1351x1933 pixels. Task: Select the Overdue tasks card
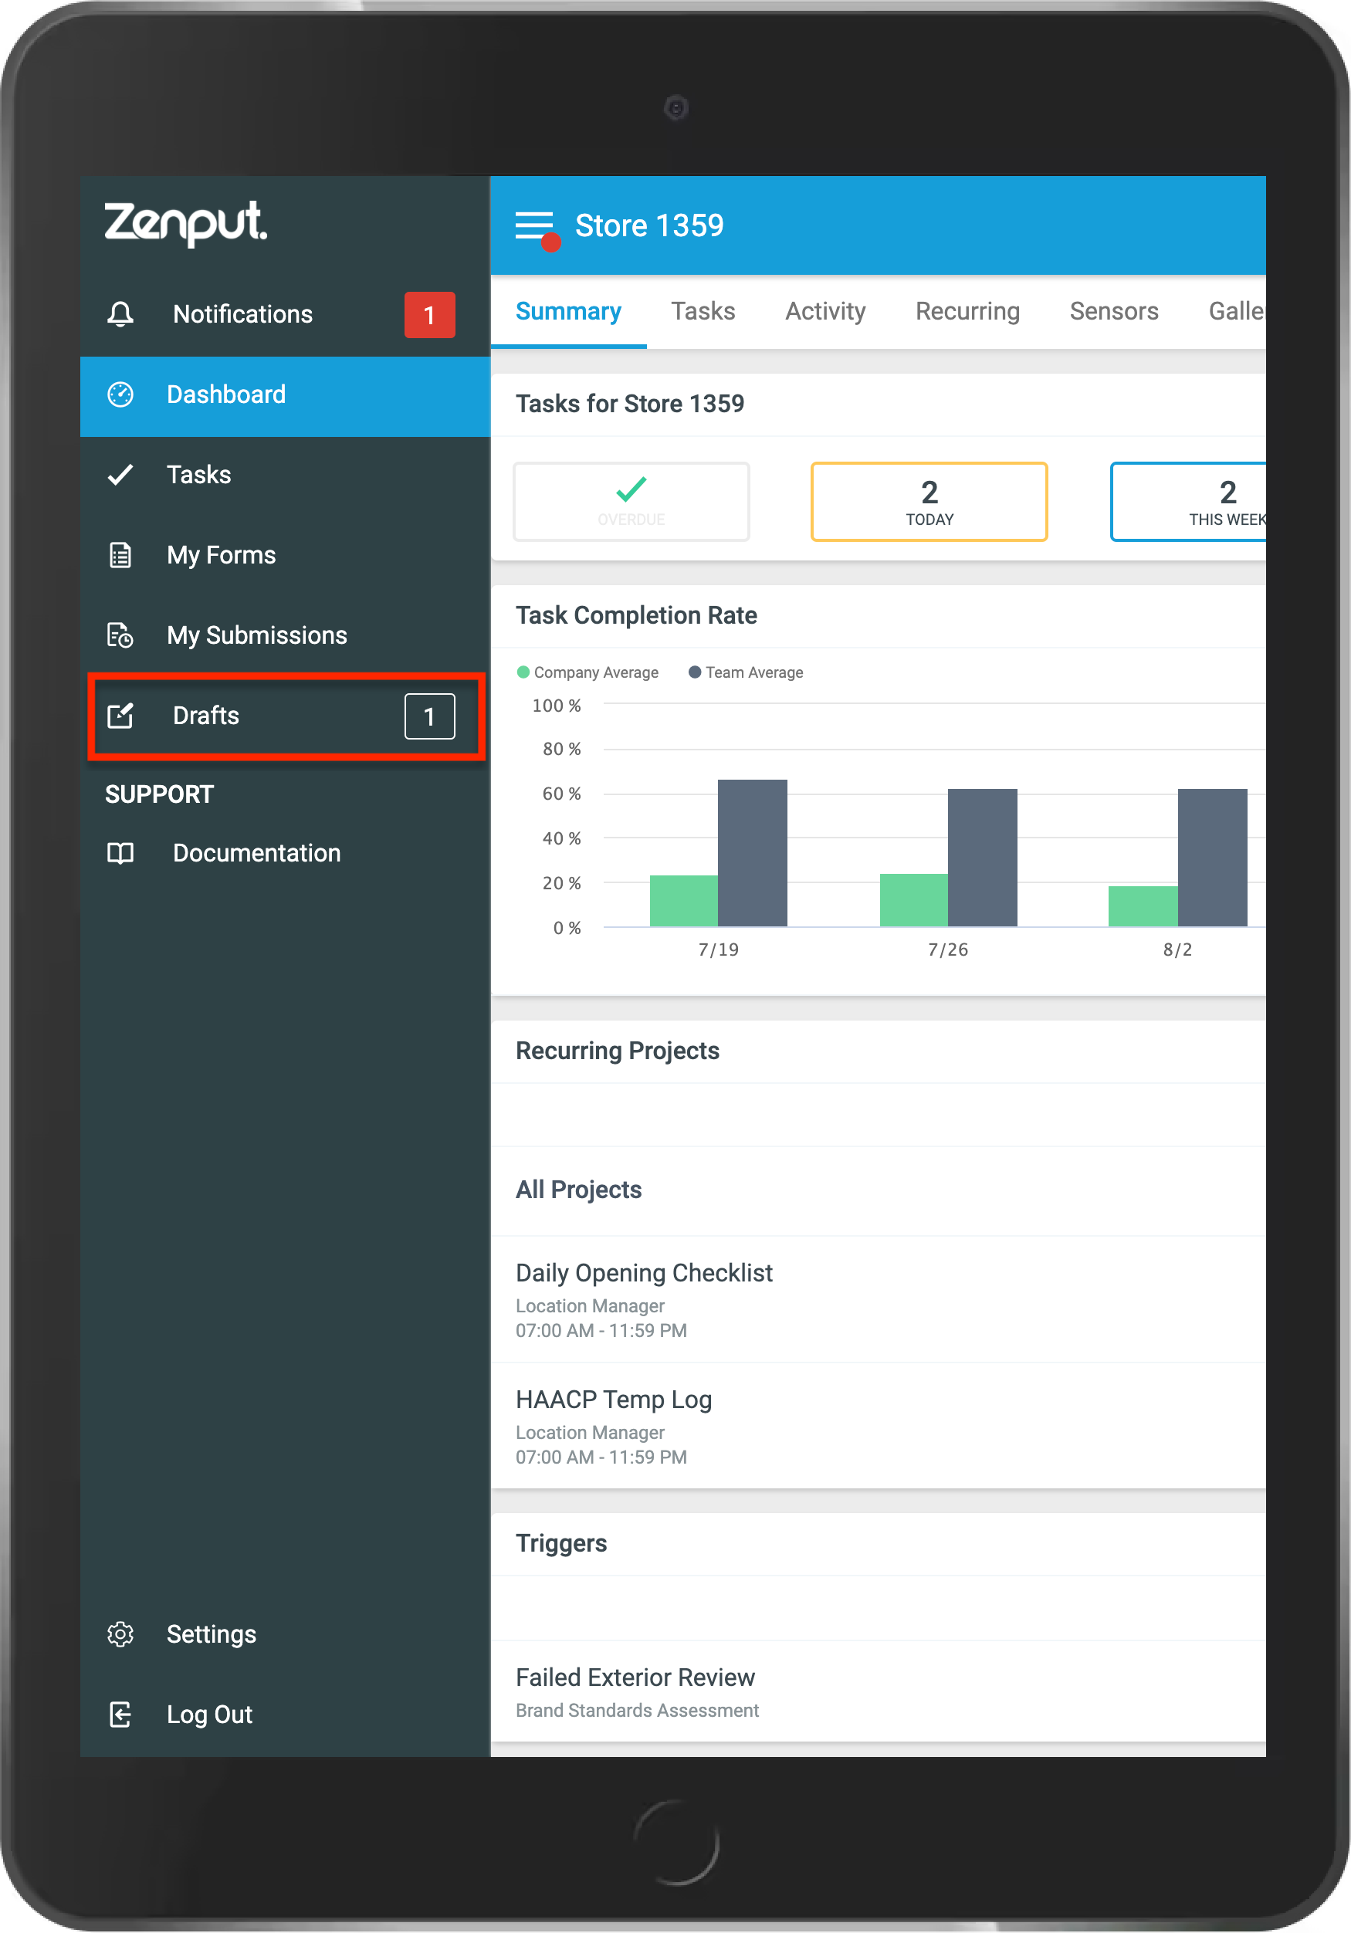tap(631, 502)
